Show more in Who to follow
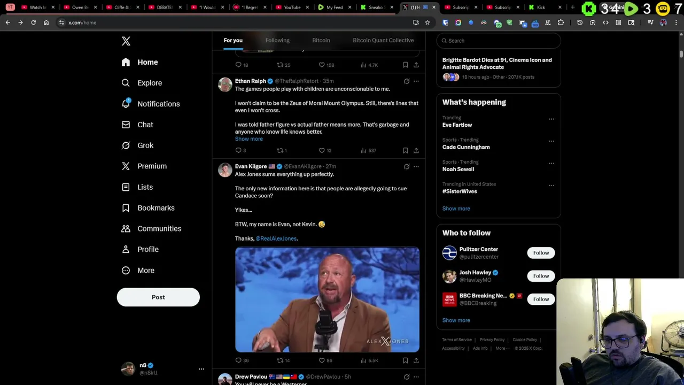The height and width of the screenshot is (385, 684). coord(456,320)
